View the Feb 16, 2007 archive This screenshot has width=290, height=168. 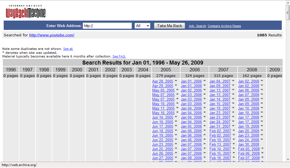pyautogui.click(x=220, y=158)
